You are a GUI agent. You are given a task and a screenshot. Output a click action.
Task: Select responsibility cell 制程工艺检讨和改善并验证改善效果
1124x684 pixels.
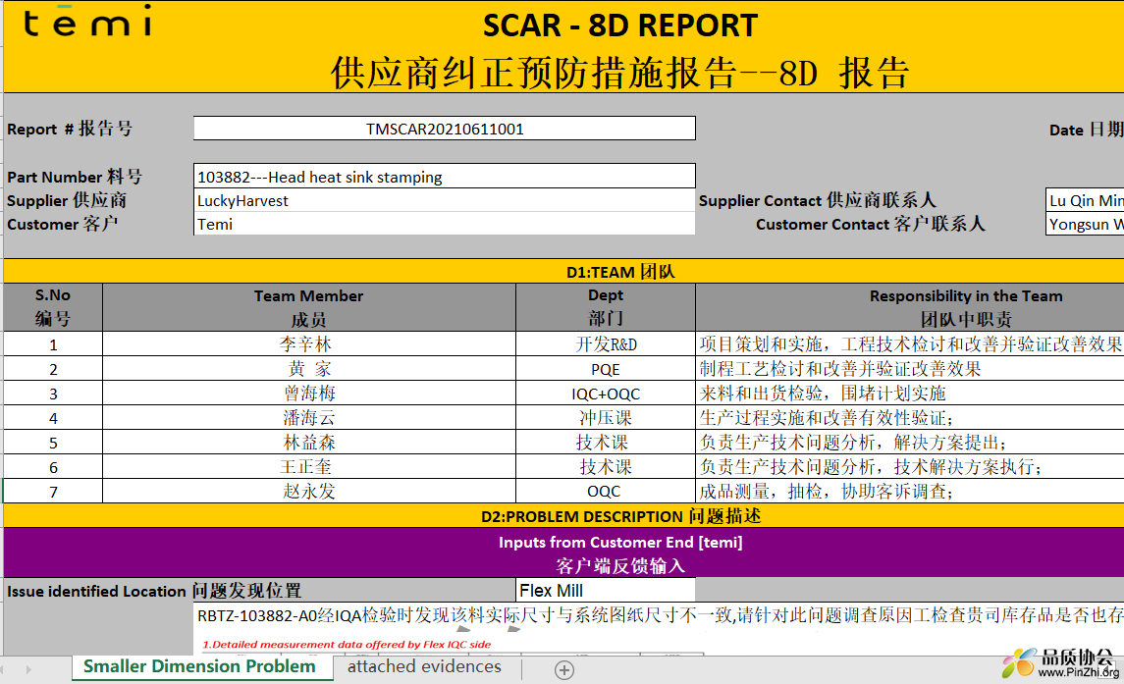coord(910,369)
